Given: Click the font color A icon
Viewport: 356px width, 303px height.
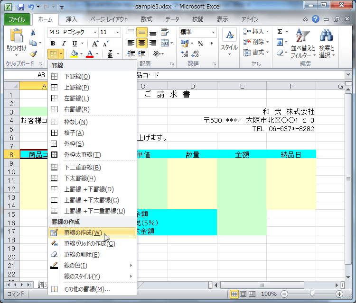Looking at the screenshot, I should point(90,54).
